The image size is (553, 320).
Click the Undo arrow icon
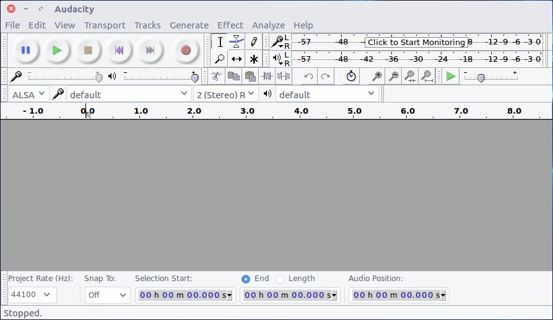[308, 77]
